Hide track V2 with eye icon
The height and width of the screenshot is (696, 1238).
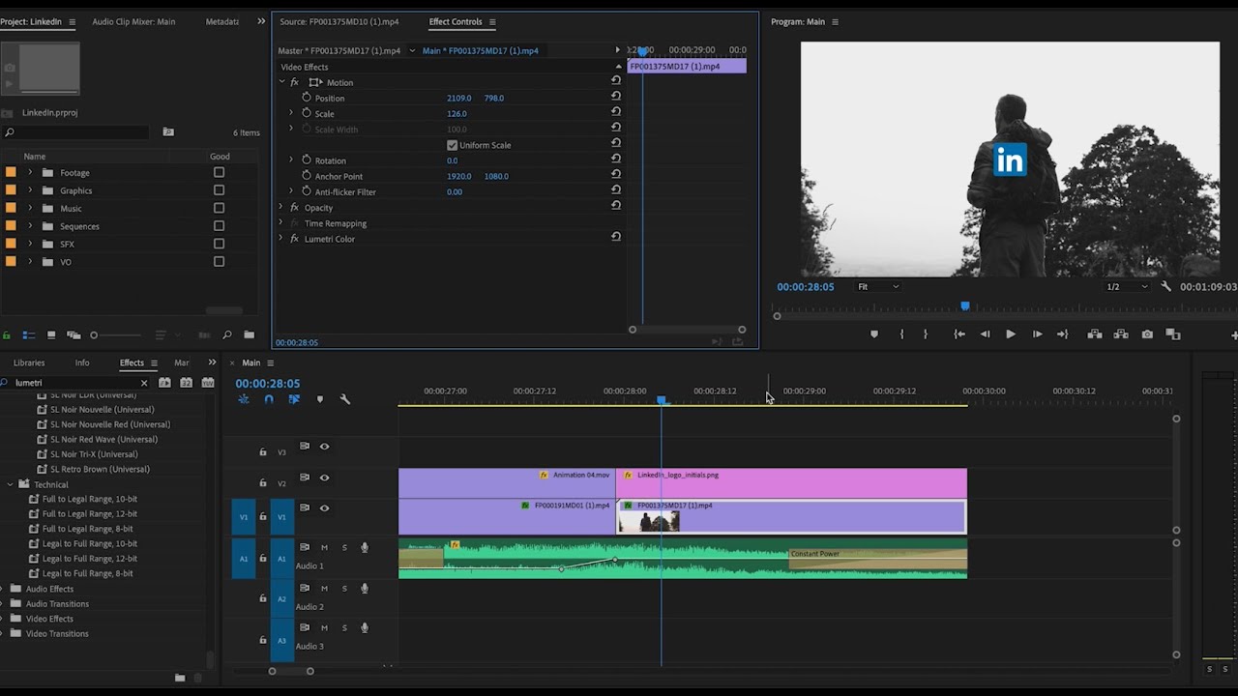point(325,478)
